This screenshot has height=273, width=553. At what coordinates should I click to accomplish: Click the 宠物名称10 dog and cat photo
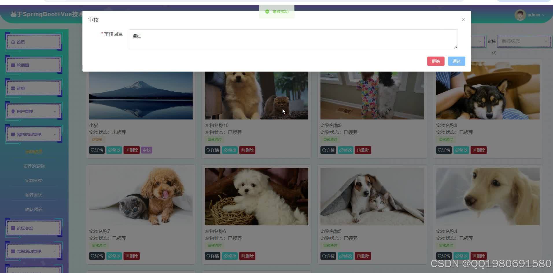tap(257, 96)
